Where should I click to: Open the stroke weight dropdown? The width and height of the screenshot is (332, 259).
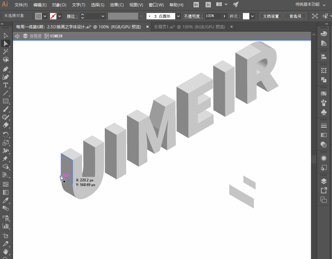103,16
